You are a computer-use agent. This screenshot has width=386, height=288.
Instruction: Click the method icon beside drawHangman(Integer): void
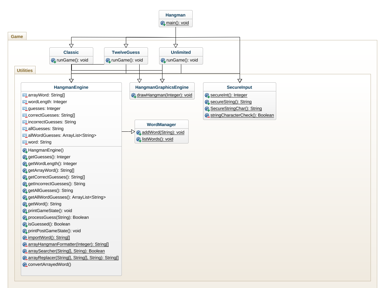click(134, 95)
